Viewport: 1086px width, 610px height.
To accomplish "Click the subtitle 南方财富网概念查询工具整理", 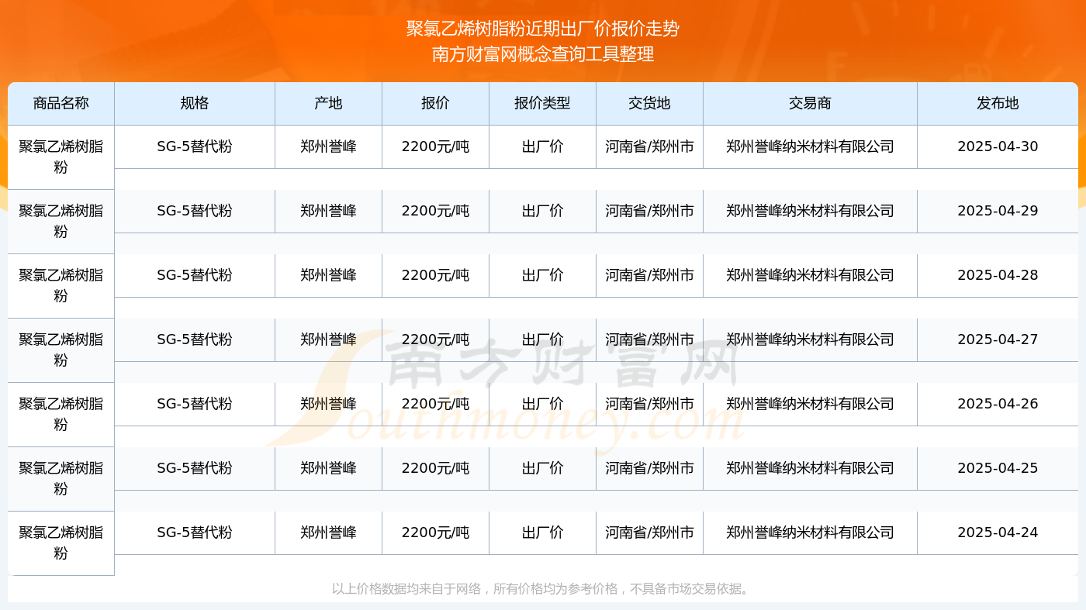I will 543,54.
